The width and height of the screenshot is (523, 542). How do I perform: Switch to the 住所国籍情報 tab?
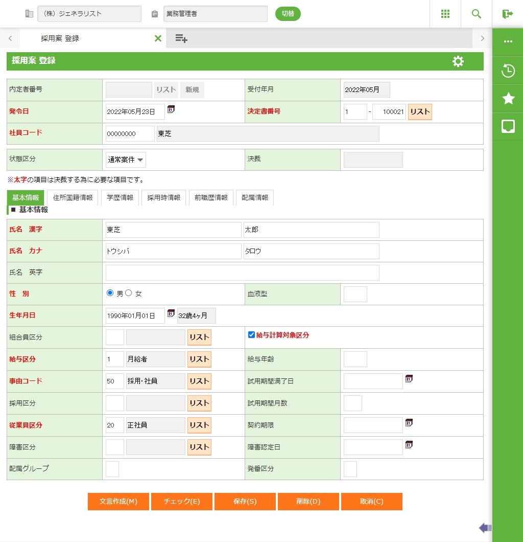(x=73, y=197)
